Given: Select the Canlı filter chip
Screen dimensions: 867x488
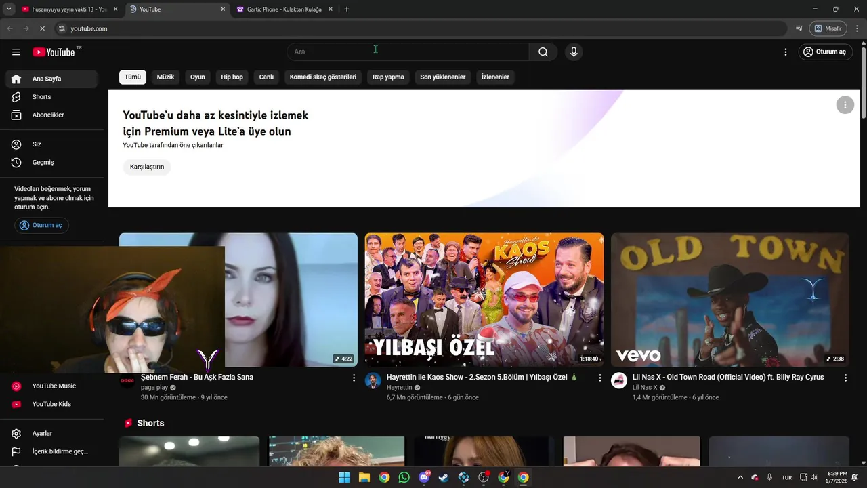Looking at the screenshot, I should coord(266,77).
